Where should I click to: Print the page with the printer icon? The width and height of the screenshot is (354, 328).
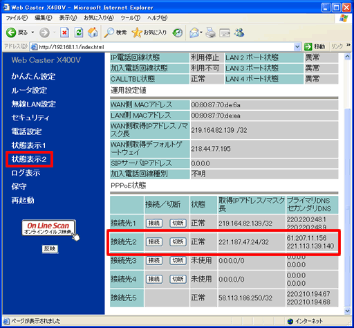210,33
